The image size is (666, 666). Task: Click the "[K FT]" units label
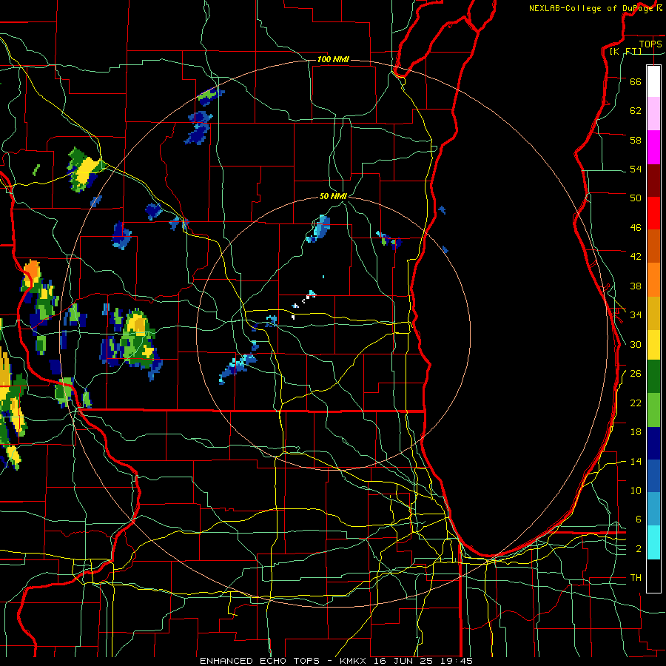point(625,51)
